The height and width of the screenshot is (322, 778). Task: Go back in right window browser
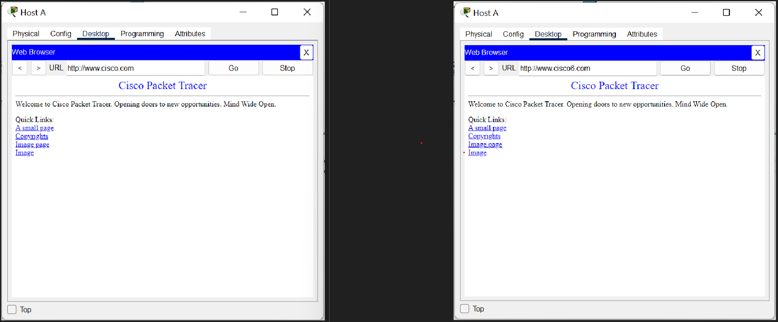[473, 68]
